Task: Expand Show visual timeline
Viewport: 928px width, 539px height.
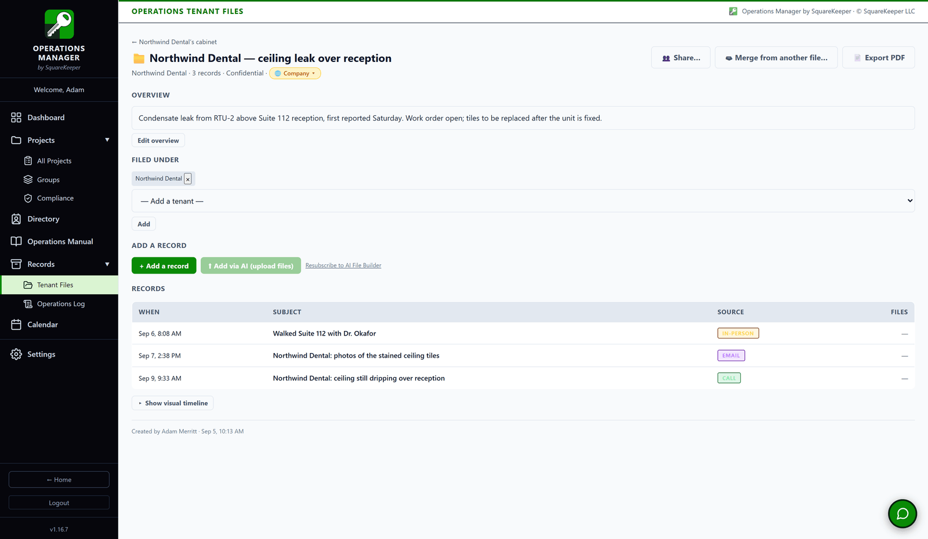Action: pos(173,403)
